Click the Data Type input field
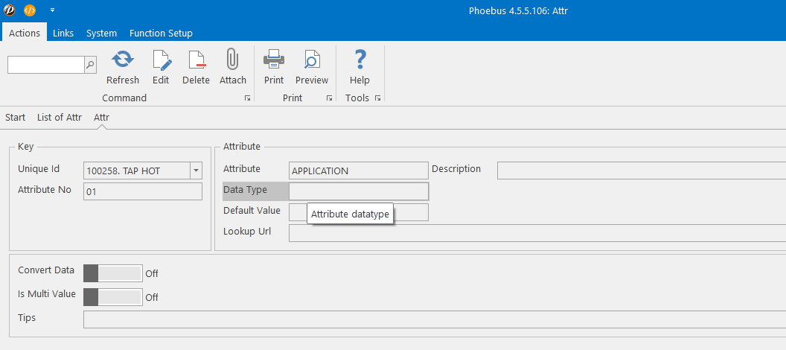 click(x=359, y=191)
